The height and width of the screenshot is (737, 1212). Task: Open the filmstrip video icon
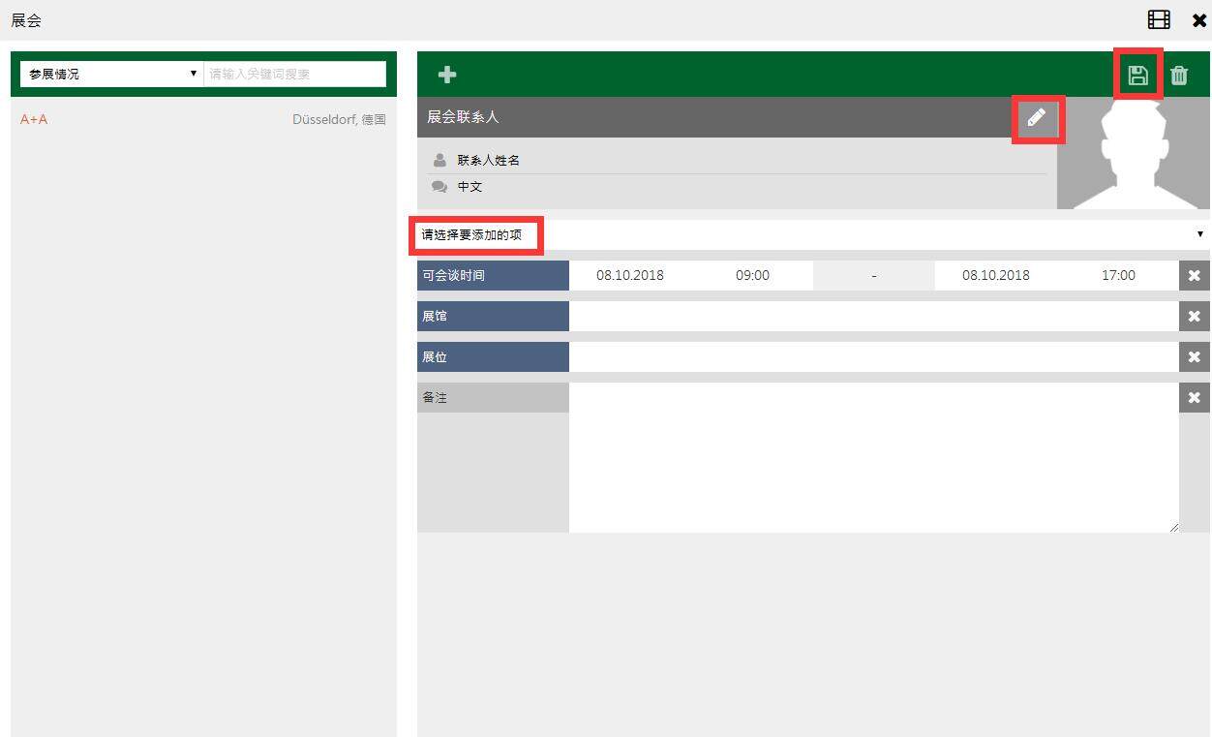pyautogui.click(x=1159, y=19)
